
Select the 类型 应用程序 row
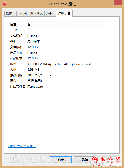coord(54,41)
